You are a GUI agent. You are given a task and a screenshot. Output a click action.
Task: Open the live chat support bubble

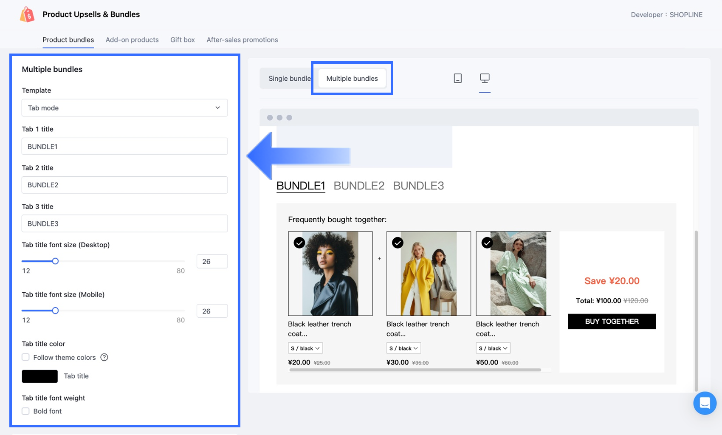pos(705,403)
